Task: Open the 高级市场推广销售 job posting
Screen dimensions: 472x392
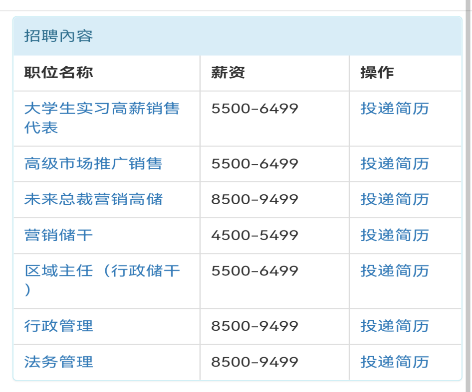Action: click(93, 164)
